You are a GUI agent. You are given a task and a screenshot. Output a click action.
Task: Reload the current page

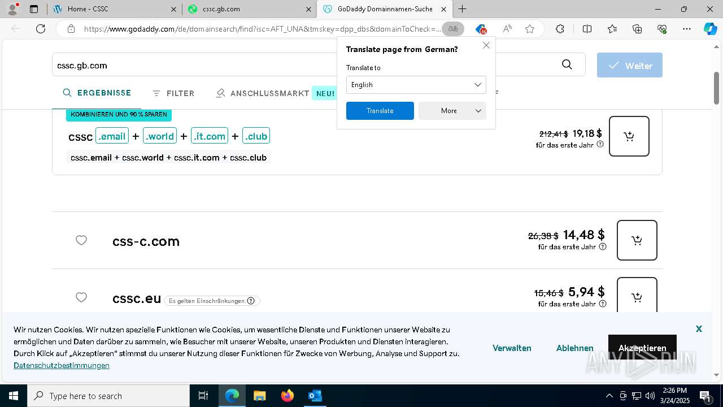pos(41,29)
